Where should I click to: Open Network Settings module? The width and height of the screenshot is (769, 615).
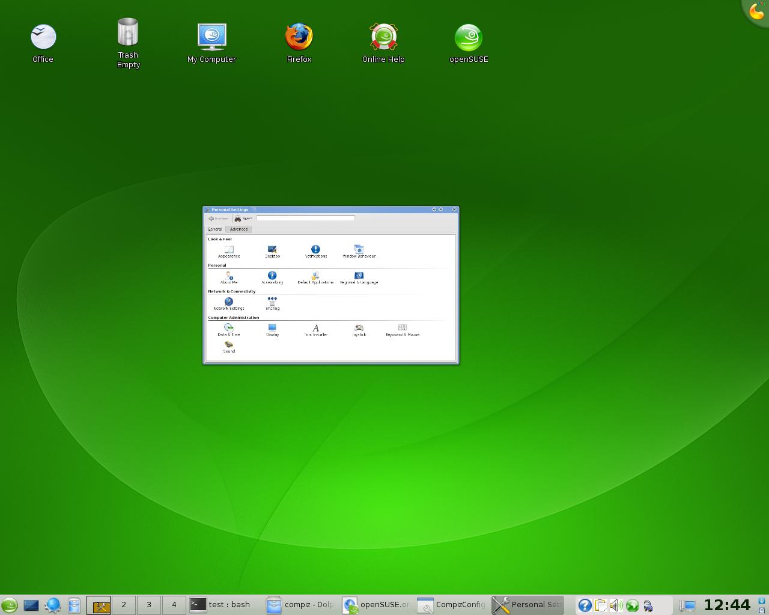[229, 303]
